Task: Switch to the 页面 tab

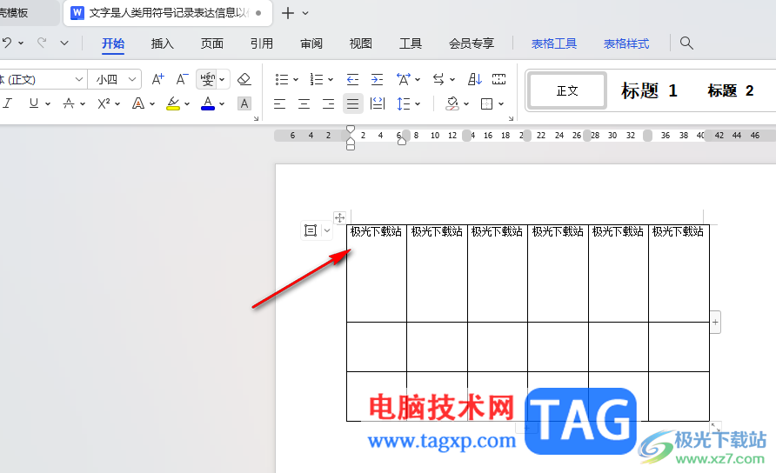Action: coord(211,43)
